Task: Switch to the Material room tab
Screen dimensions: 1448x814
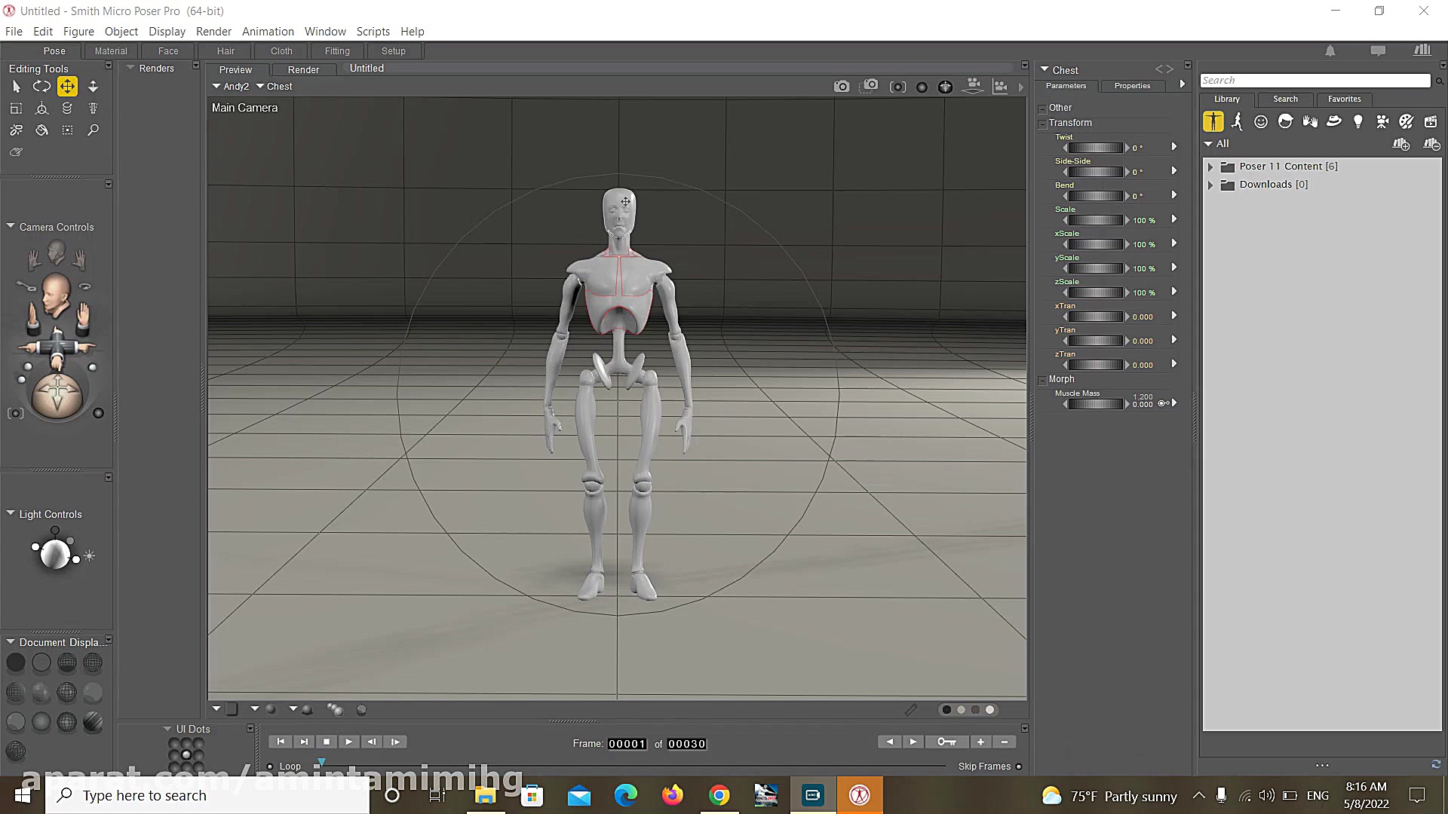Action: (111, 51)
